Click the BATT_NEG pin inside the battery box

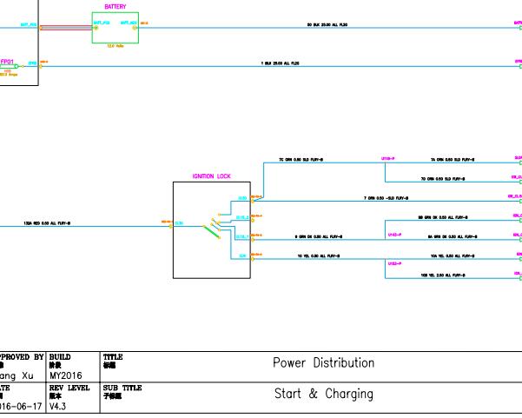[135, 28]
